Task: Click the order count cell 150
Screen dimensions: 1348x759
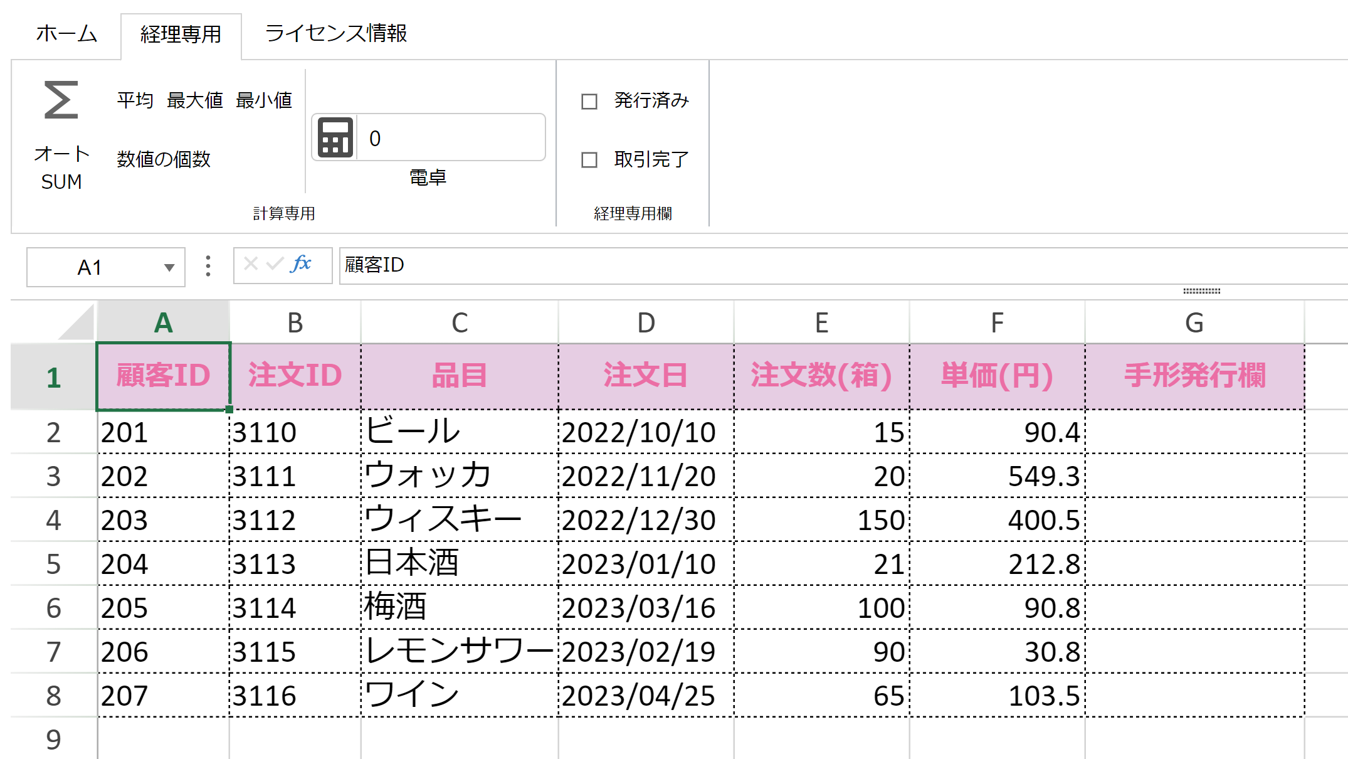Action: [x=822, y=520]
